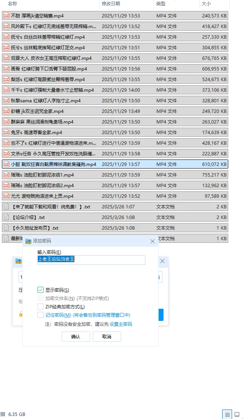Tick the 记住密码 checkbox
This screenshot has width=243, height=419.
(x=40, y=315)
